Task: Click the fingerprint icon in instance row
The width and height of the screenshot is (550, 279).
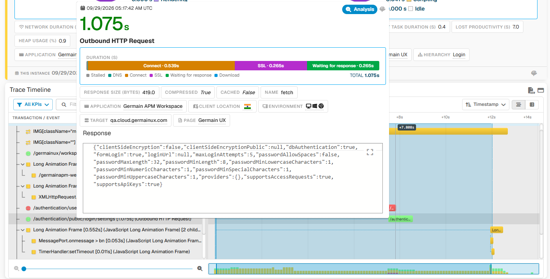Action: click(x=534, y=73)
